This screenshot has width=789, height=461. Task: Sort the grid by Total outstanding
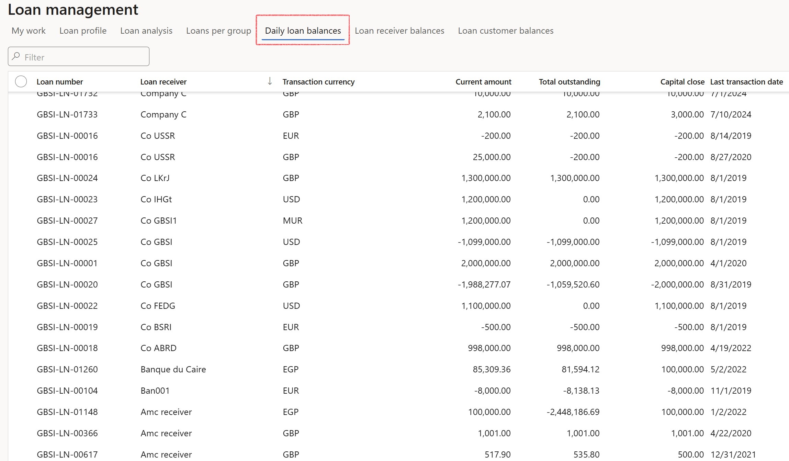click(x=569, y=81)
